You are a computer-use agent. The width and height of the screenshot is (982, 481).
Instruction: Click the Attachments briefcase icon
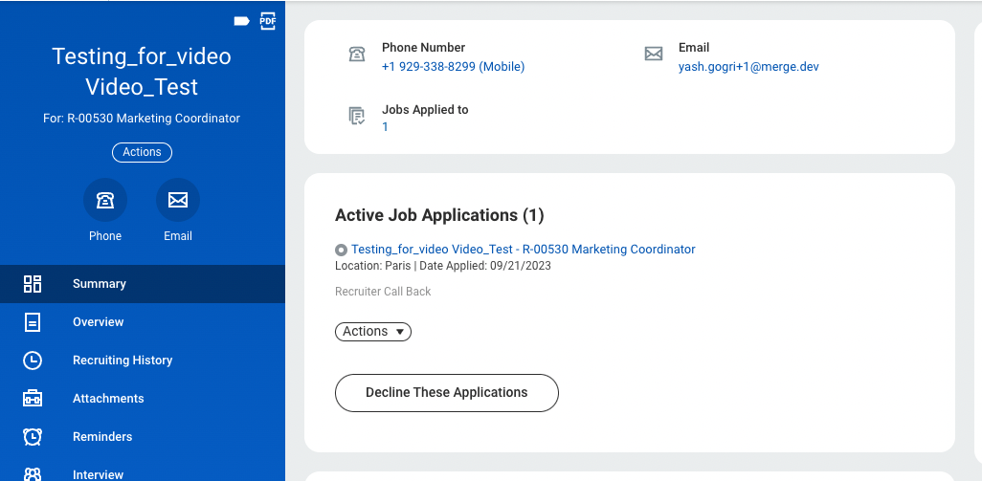click(33, 399)
